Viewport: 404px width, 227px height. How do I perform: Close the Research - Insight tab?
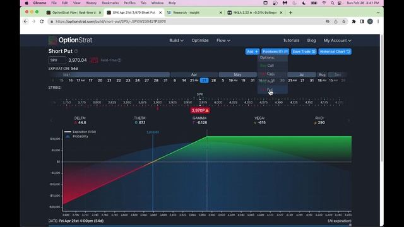coord(220,13)
